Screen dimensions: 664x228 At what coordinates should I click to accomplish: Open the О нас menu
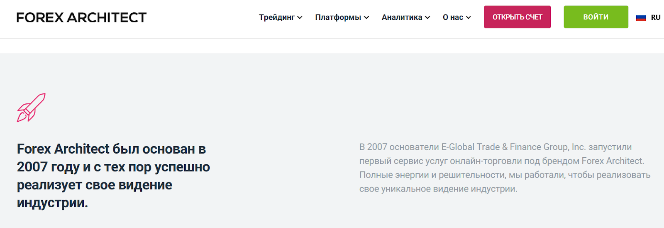456,17
